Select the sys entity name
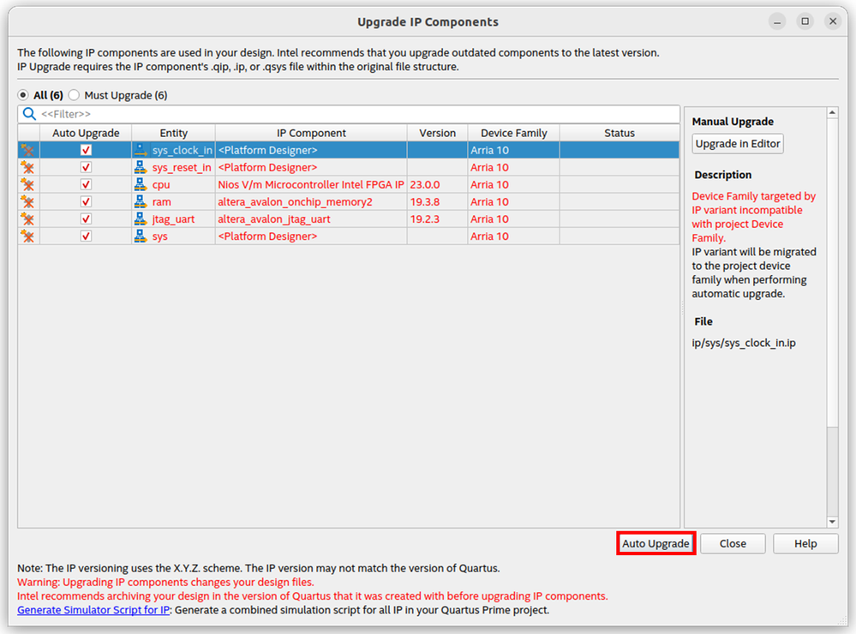The height and width of the screenshot is (634, 856). pyautogui.click(x=160, y=236)
